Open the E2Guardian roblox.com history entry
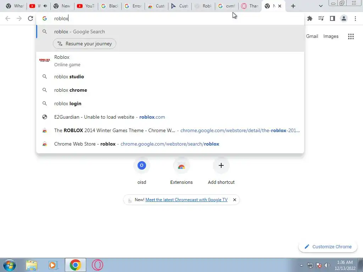Viewport: 363px width, 272px height. pyautogui.click(x=170, y=117)
